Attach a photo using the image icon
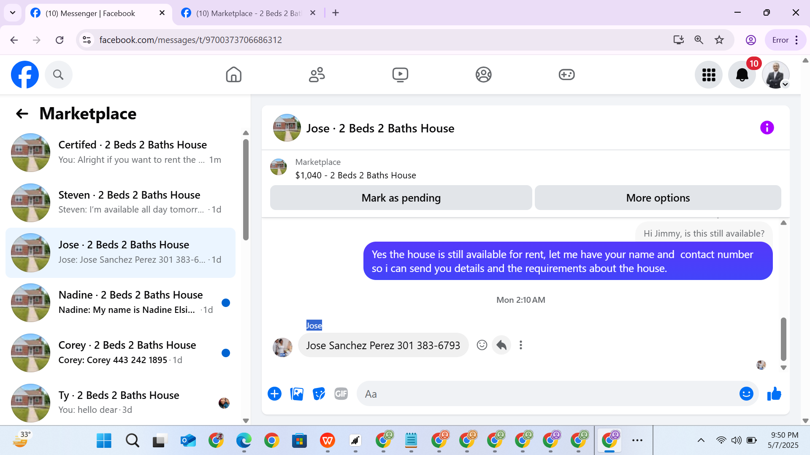This screenshot has width=810, height=455. [297, 394]
